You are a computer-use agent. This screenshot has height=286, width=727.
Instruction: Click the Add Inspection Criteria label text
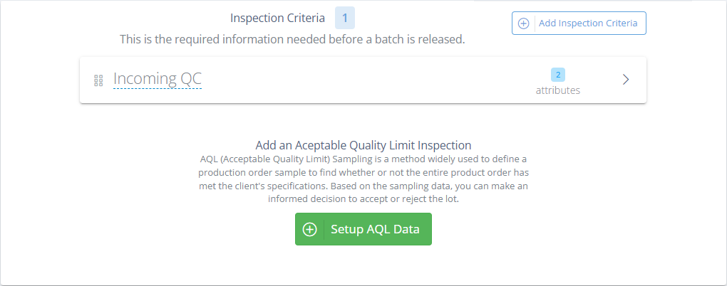(588, 23)
